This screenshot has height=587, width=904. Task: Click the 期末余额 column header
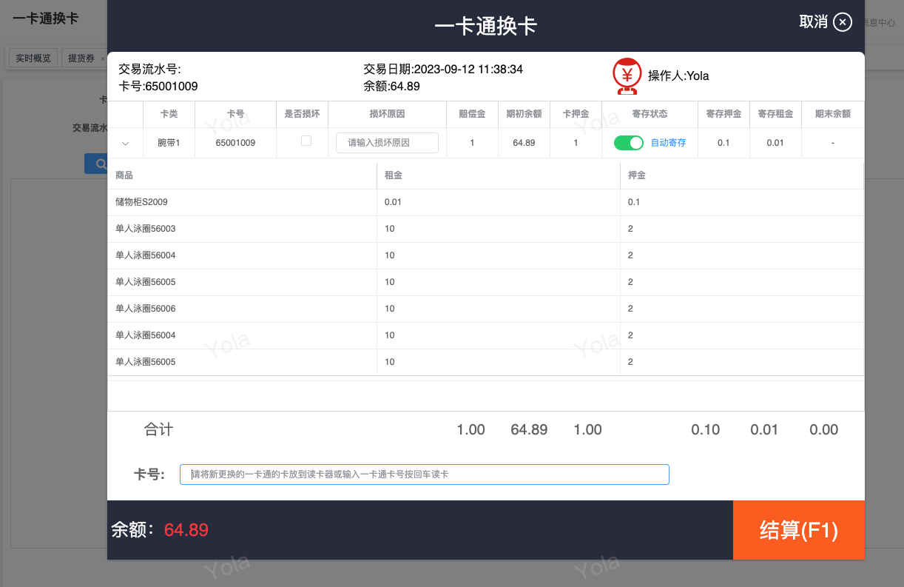(832, 114)
